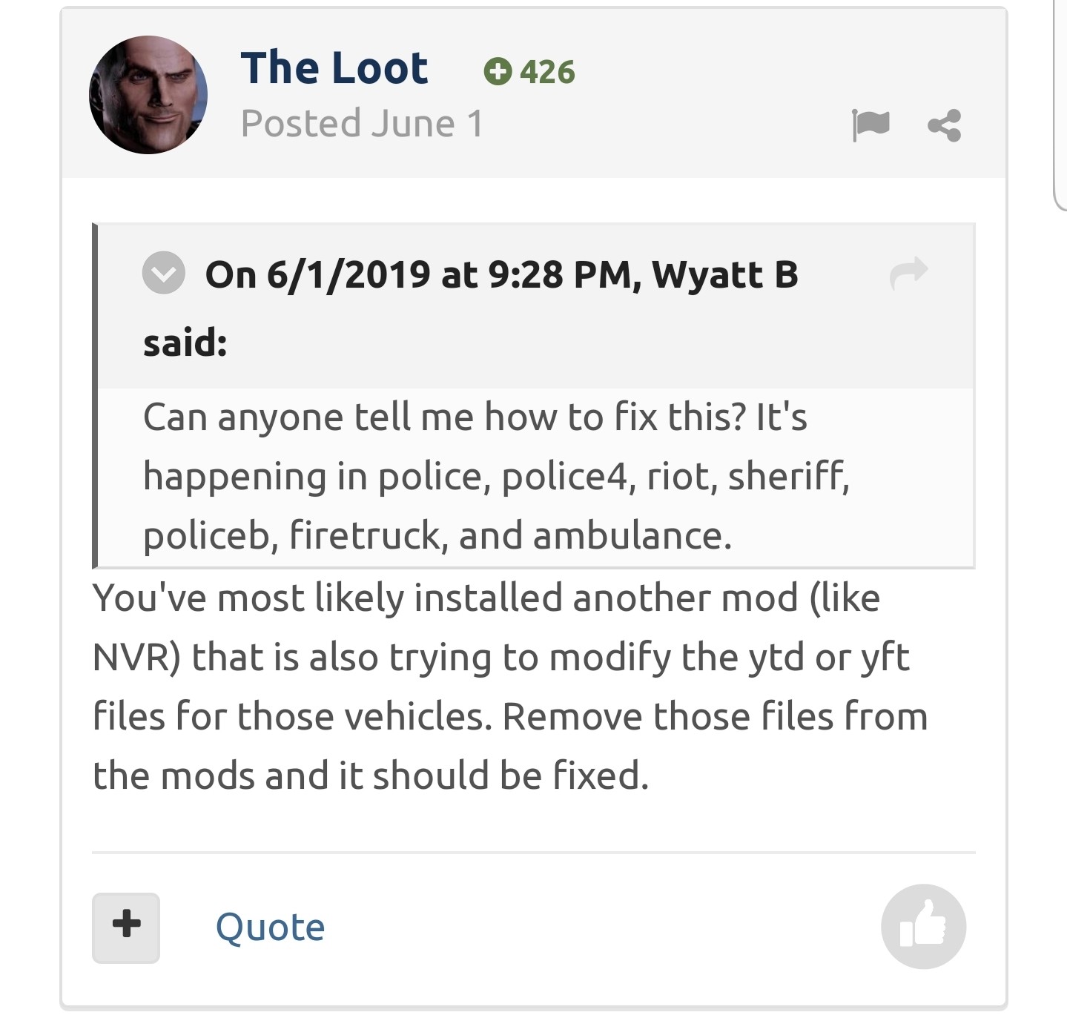Click the green plus reputation icon
The image size is (1067, 1015).
pos(498,72)
